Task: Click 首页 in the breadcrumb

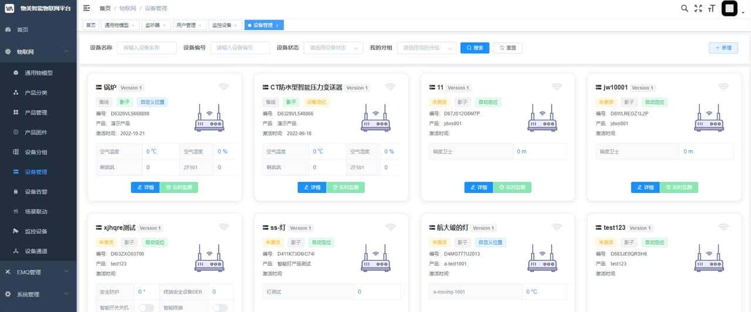Action: pyautogui.click(x=104, y=8)
